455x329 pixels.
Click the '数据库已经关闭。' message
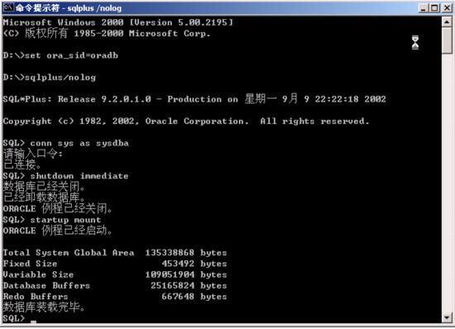(44, 187)
